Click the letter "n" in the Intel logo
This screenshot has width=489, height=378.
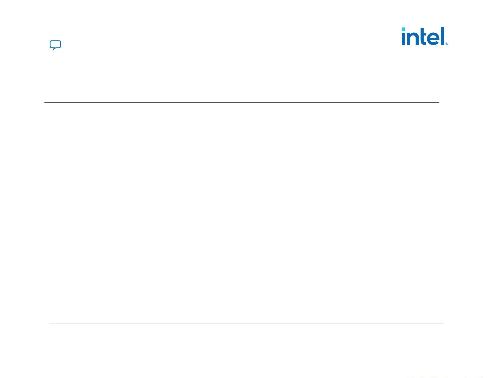(x=412, y=38)
